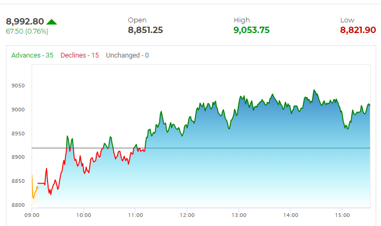
Task: Click the open value 8,851.25
Action: (x=145, y=30)
